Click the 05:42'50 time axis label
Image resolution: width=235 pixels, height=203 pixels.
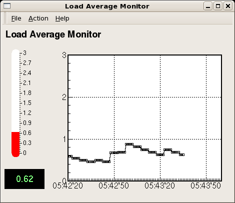pyautogui.click(x=113, y=185)
